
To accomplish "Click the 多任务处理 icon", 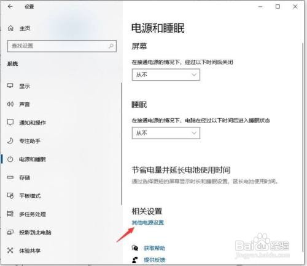I will click(10, 214).
